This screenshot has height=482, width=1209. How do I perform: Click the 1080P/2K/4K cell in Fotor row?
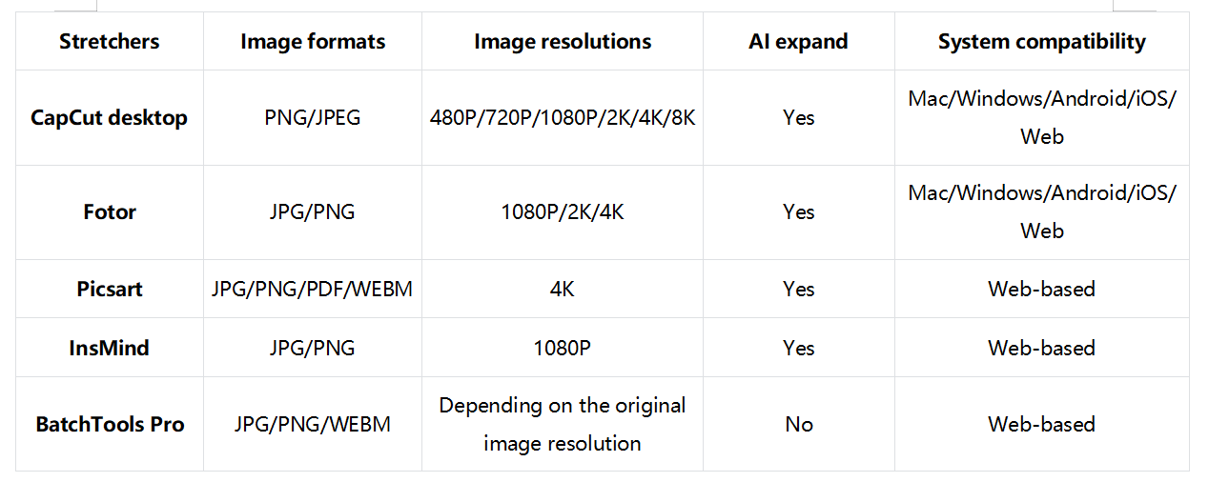(x=563, y=212)
